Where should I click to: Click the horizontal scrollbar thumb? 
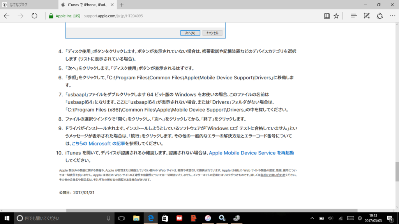coord(212,210)
